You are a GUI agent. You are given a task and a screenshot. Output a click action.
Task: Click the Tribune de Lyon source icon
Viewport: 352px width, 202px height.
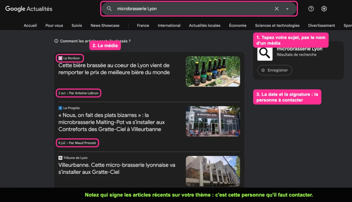coord(60,158)
